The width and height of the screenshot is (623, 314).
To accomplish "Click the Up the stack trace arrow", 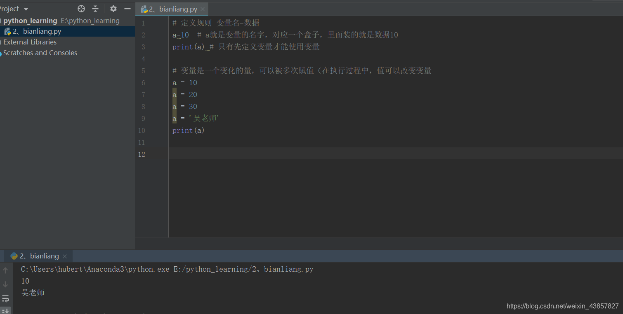I will click(x=5, y=270).
